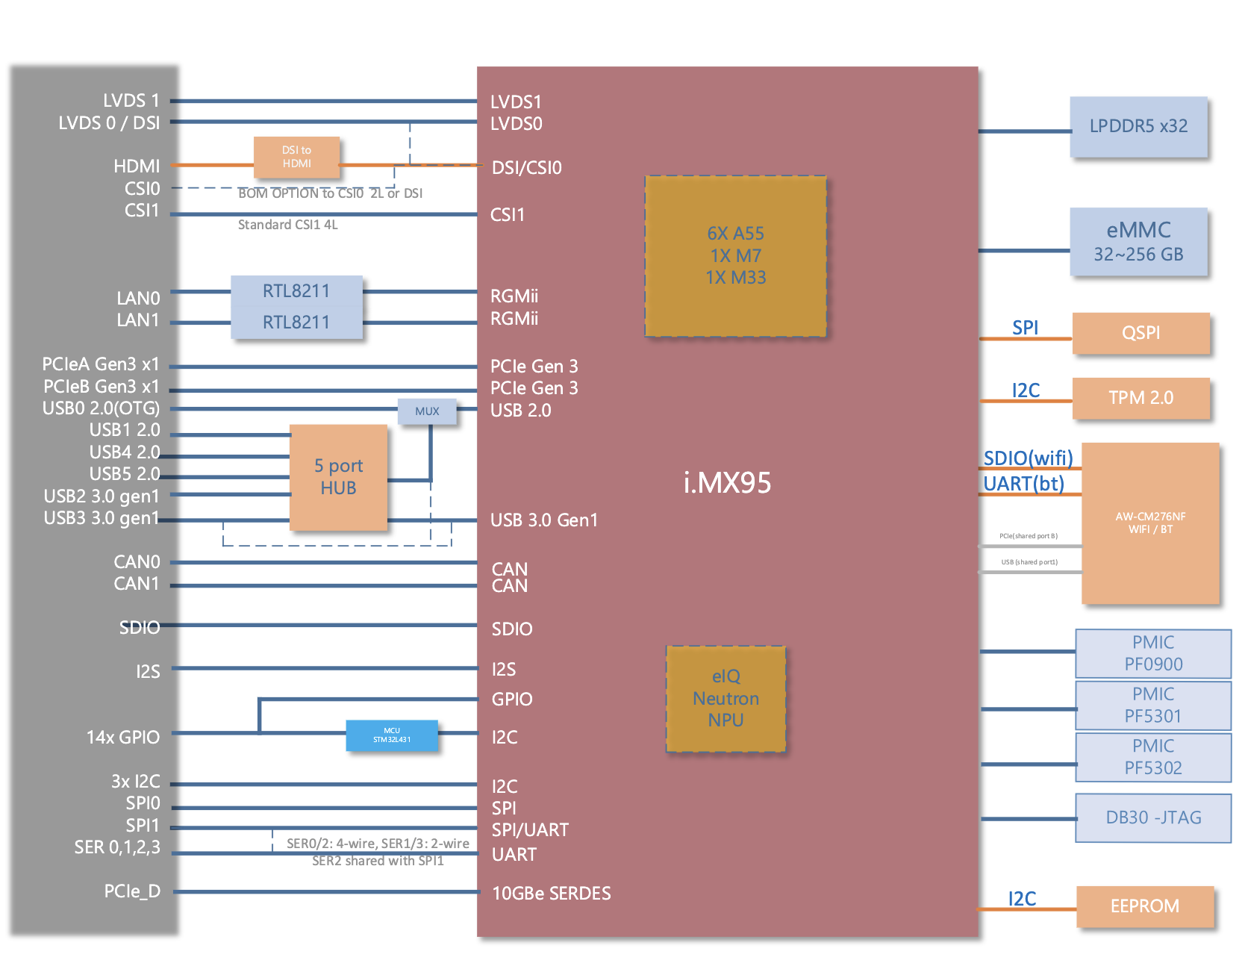Select the EEPROM block

[1145, 906]
